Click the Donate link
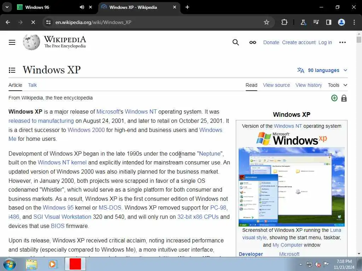This screenshot has height=271, width=362. point(271,42)
